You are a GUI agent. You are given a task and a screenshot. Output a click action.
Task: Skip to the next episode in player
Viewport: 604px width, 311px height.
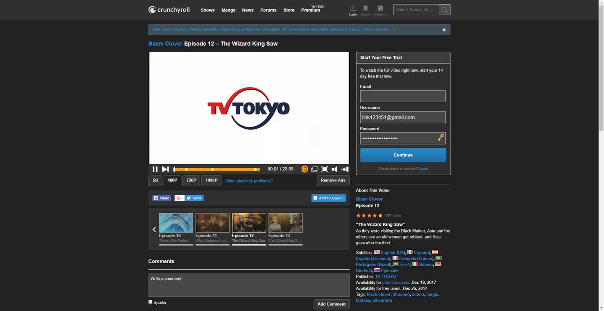click(x=165, y=169)
